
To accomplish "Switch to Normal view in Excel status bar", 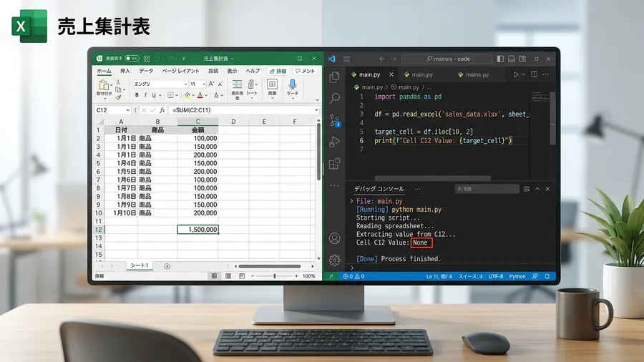I will [214, 276].
